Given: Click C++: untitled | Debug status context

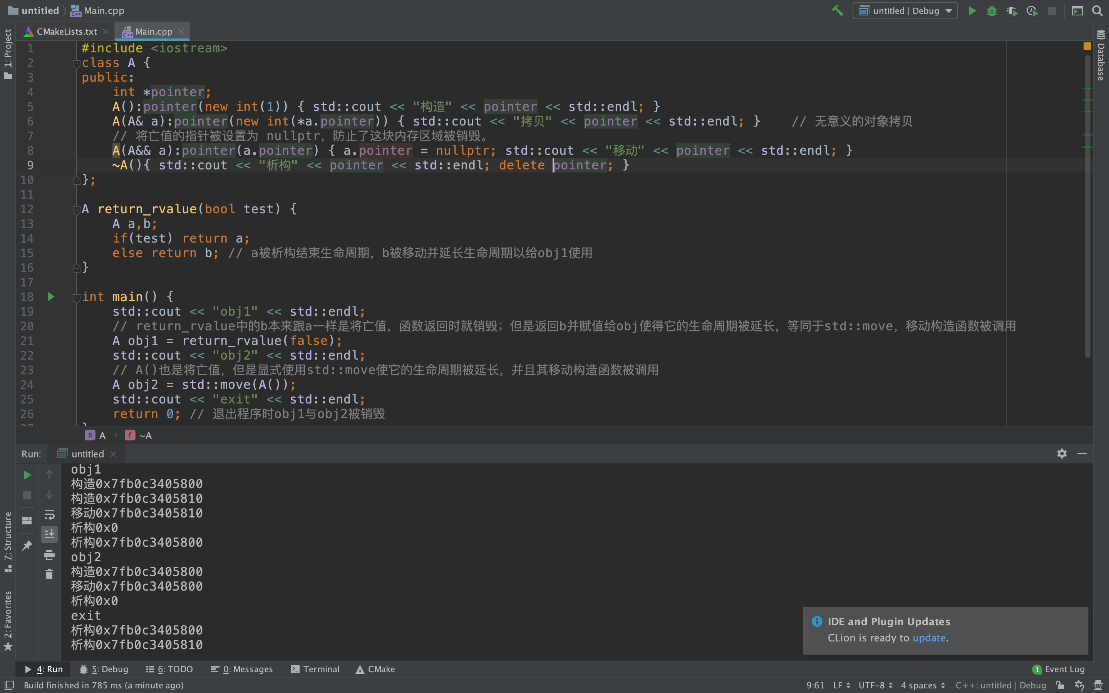Looking at the screenshot, I should [1001, 685].
